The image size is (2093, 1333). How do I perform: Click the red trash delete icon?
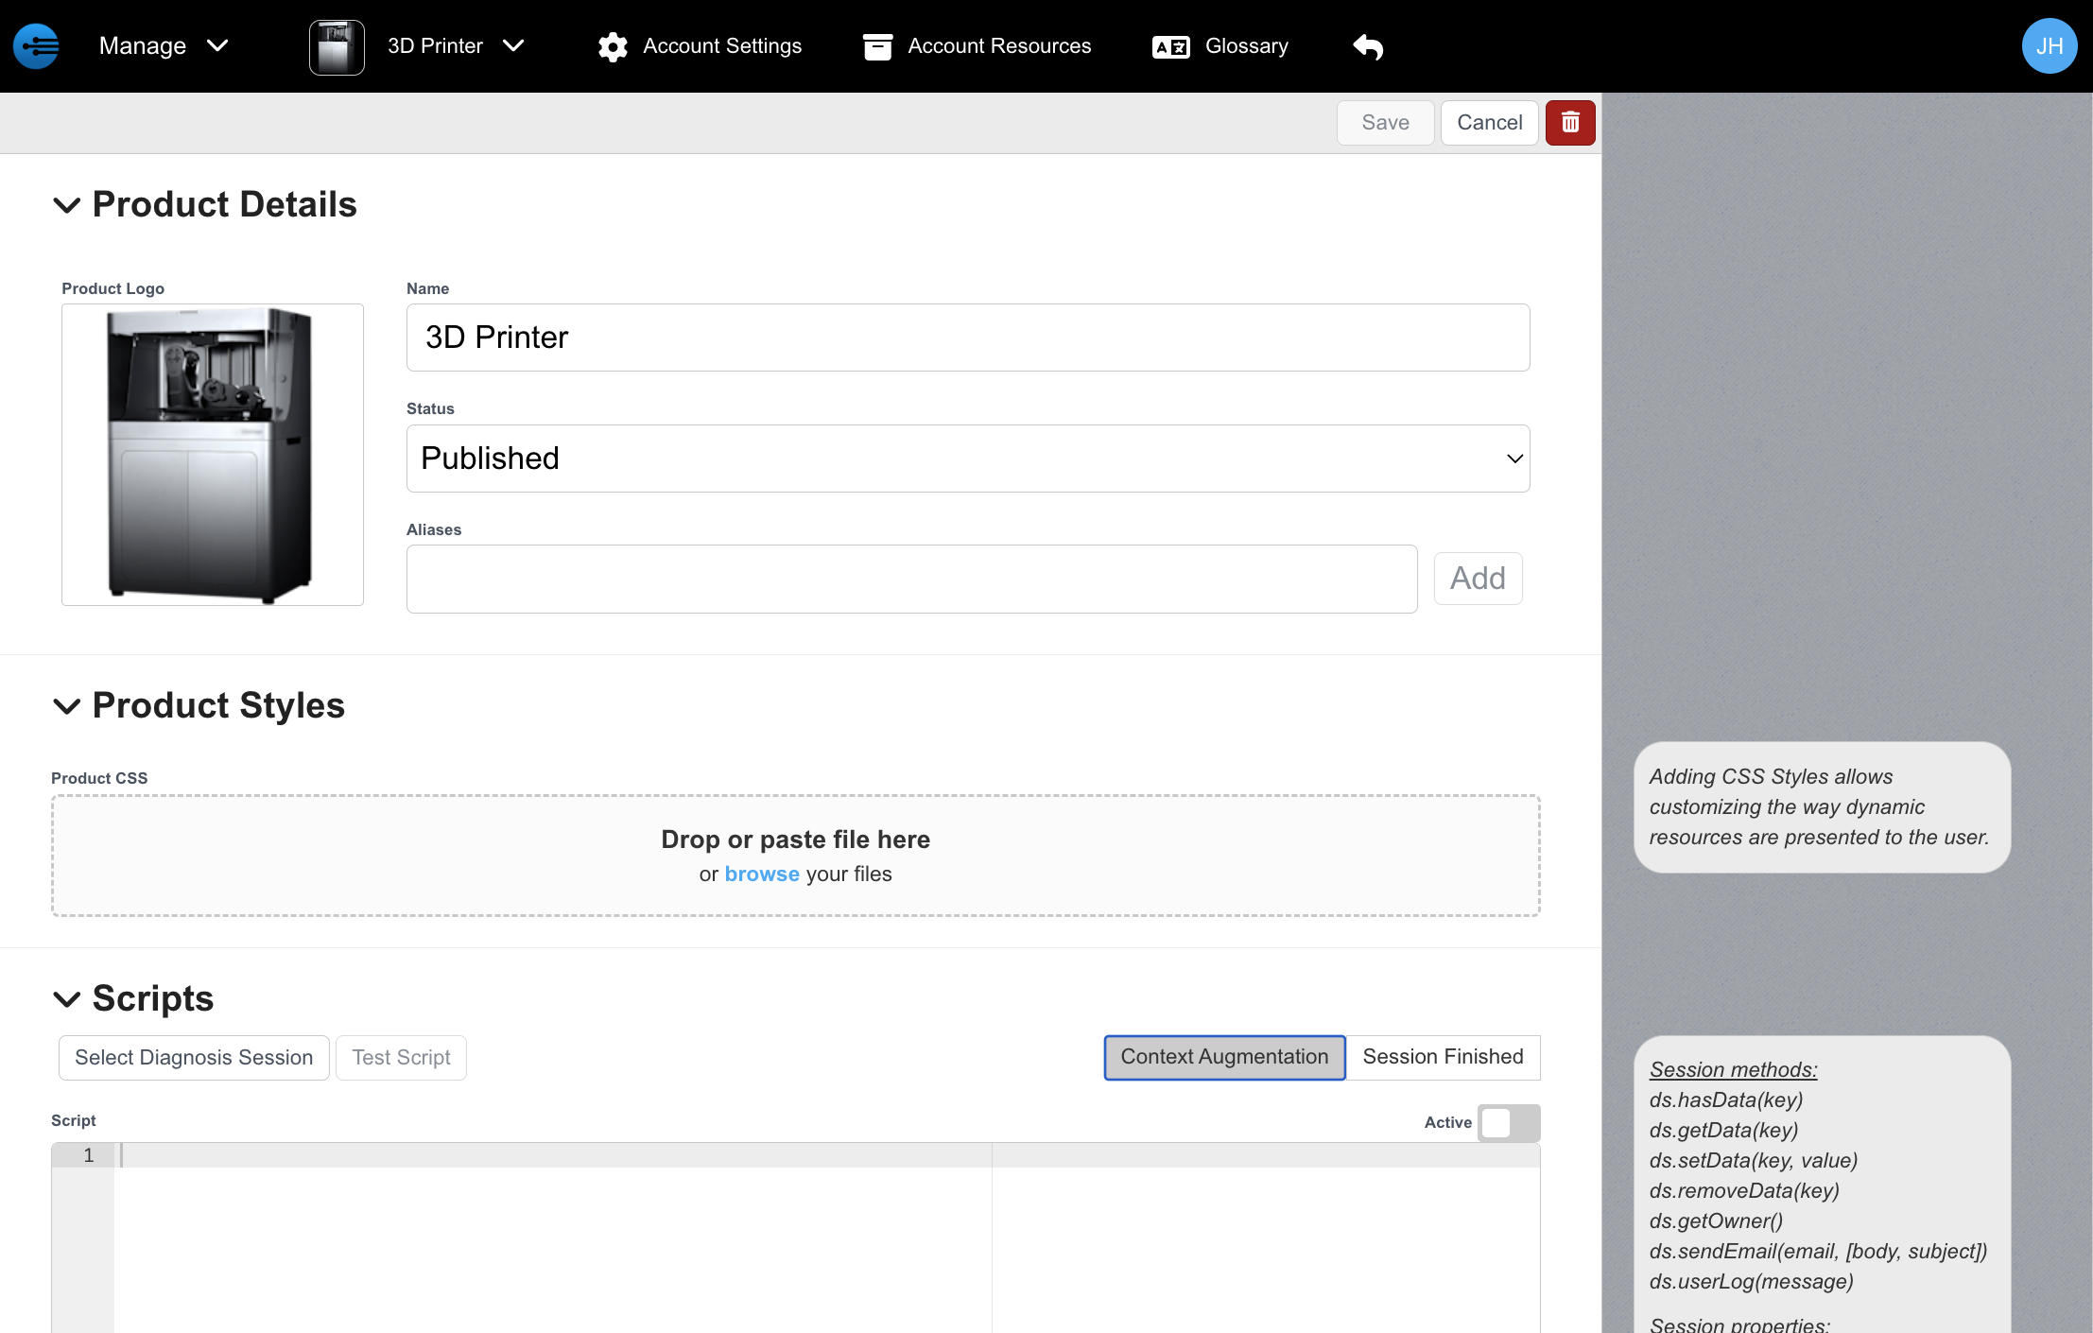pyautogui.click(x=1570, y=123)
